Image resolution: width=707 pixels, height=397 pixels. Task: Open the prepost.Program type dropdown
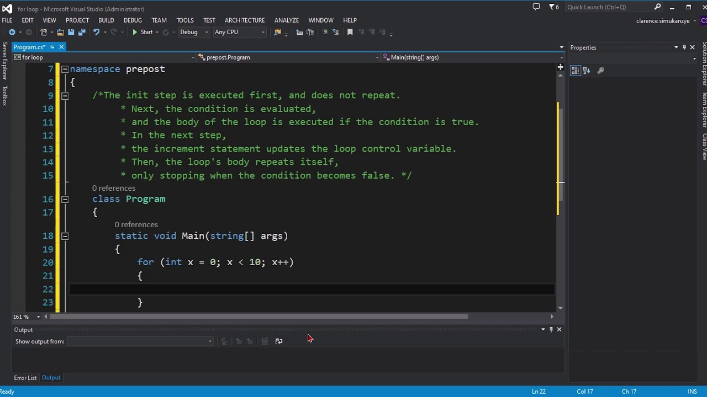point(289,57)
